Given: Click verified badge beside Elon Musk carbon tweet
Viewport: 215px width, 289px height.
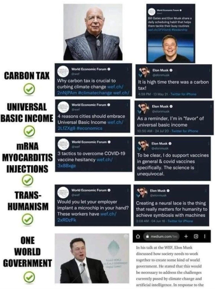Looking at the screenshot, I should (171, 70).
